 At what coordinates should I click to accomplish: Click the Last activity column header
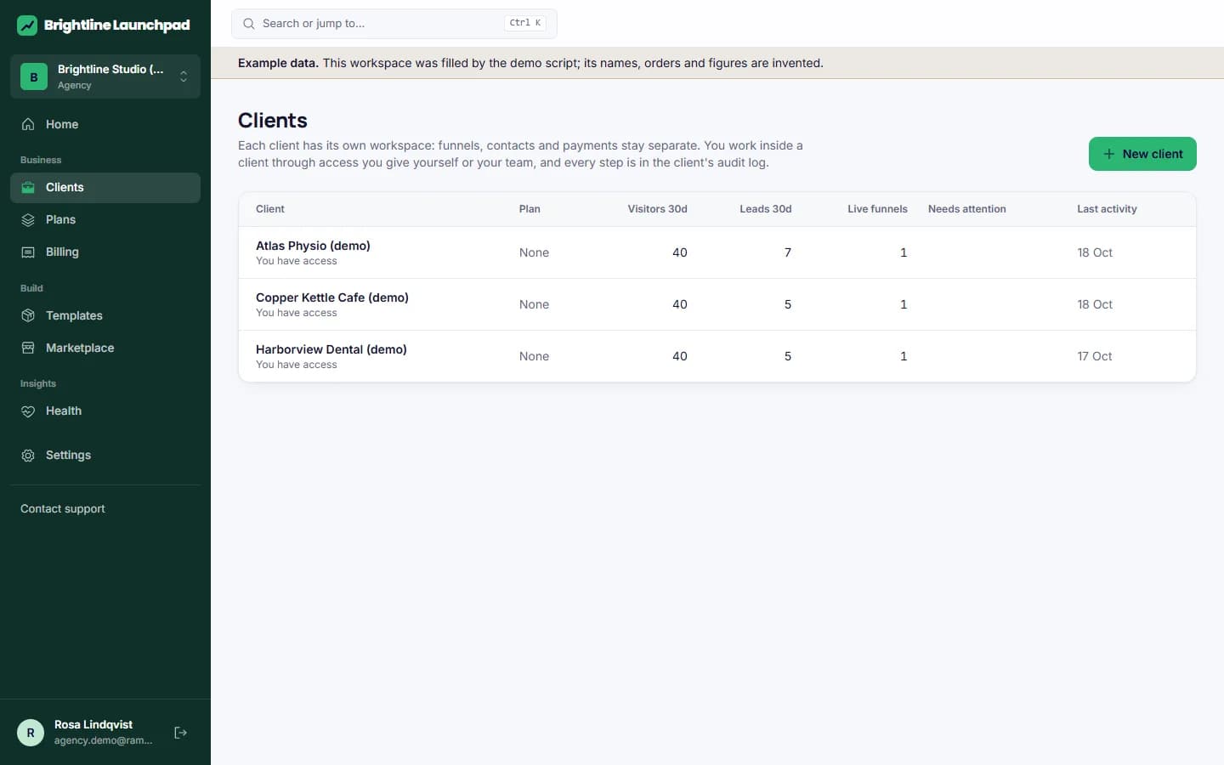tap(1107, 209)
